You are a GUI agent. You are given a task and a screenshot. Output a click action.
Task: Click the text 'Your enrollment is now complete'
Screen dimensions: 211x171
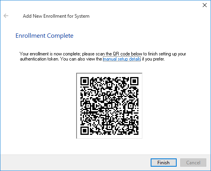[x=50, y=54]
